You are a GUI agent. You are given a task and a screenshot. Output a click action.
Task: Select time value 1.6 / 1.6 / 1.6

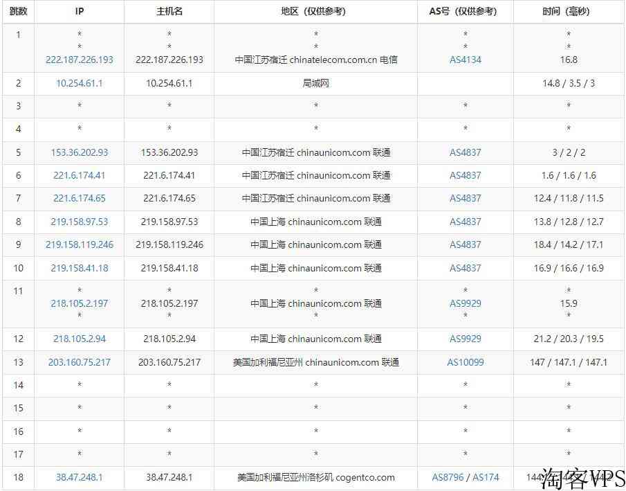(x=569, y=175)
